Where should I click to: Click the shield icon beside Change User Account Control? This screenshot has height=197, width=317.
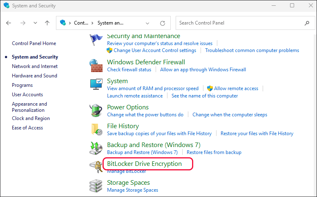tap(109, 50)
